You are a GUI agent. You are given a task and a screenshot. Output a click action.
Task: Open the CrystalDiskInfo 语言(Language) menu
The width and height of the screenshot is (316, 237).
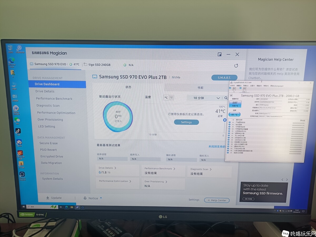[x=277, y=86]
